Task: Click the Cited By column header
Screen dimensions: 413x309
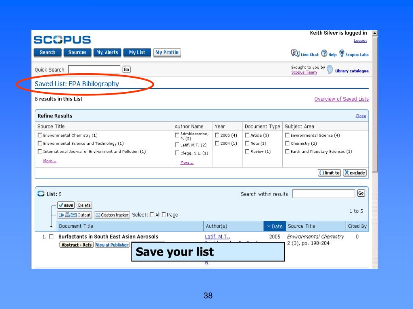Action: pos(357,226)
